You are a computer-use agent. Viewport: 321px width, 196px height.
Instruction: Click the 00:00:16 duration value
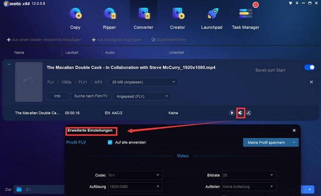(72, 113)
